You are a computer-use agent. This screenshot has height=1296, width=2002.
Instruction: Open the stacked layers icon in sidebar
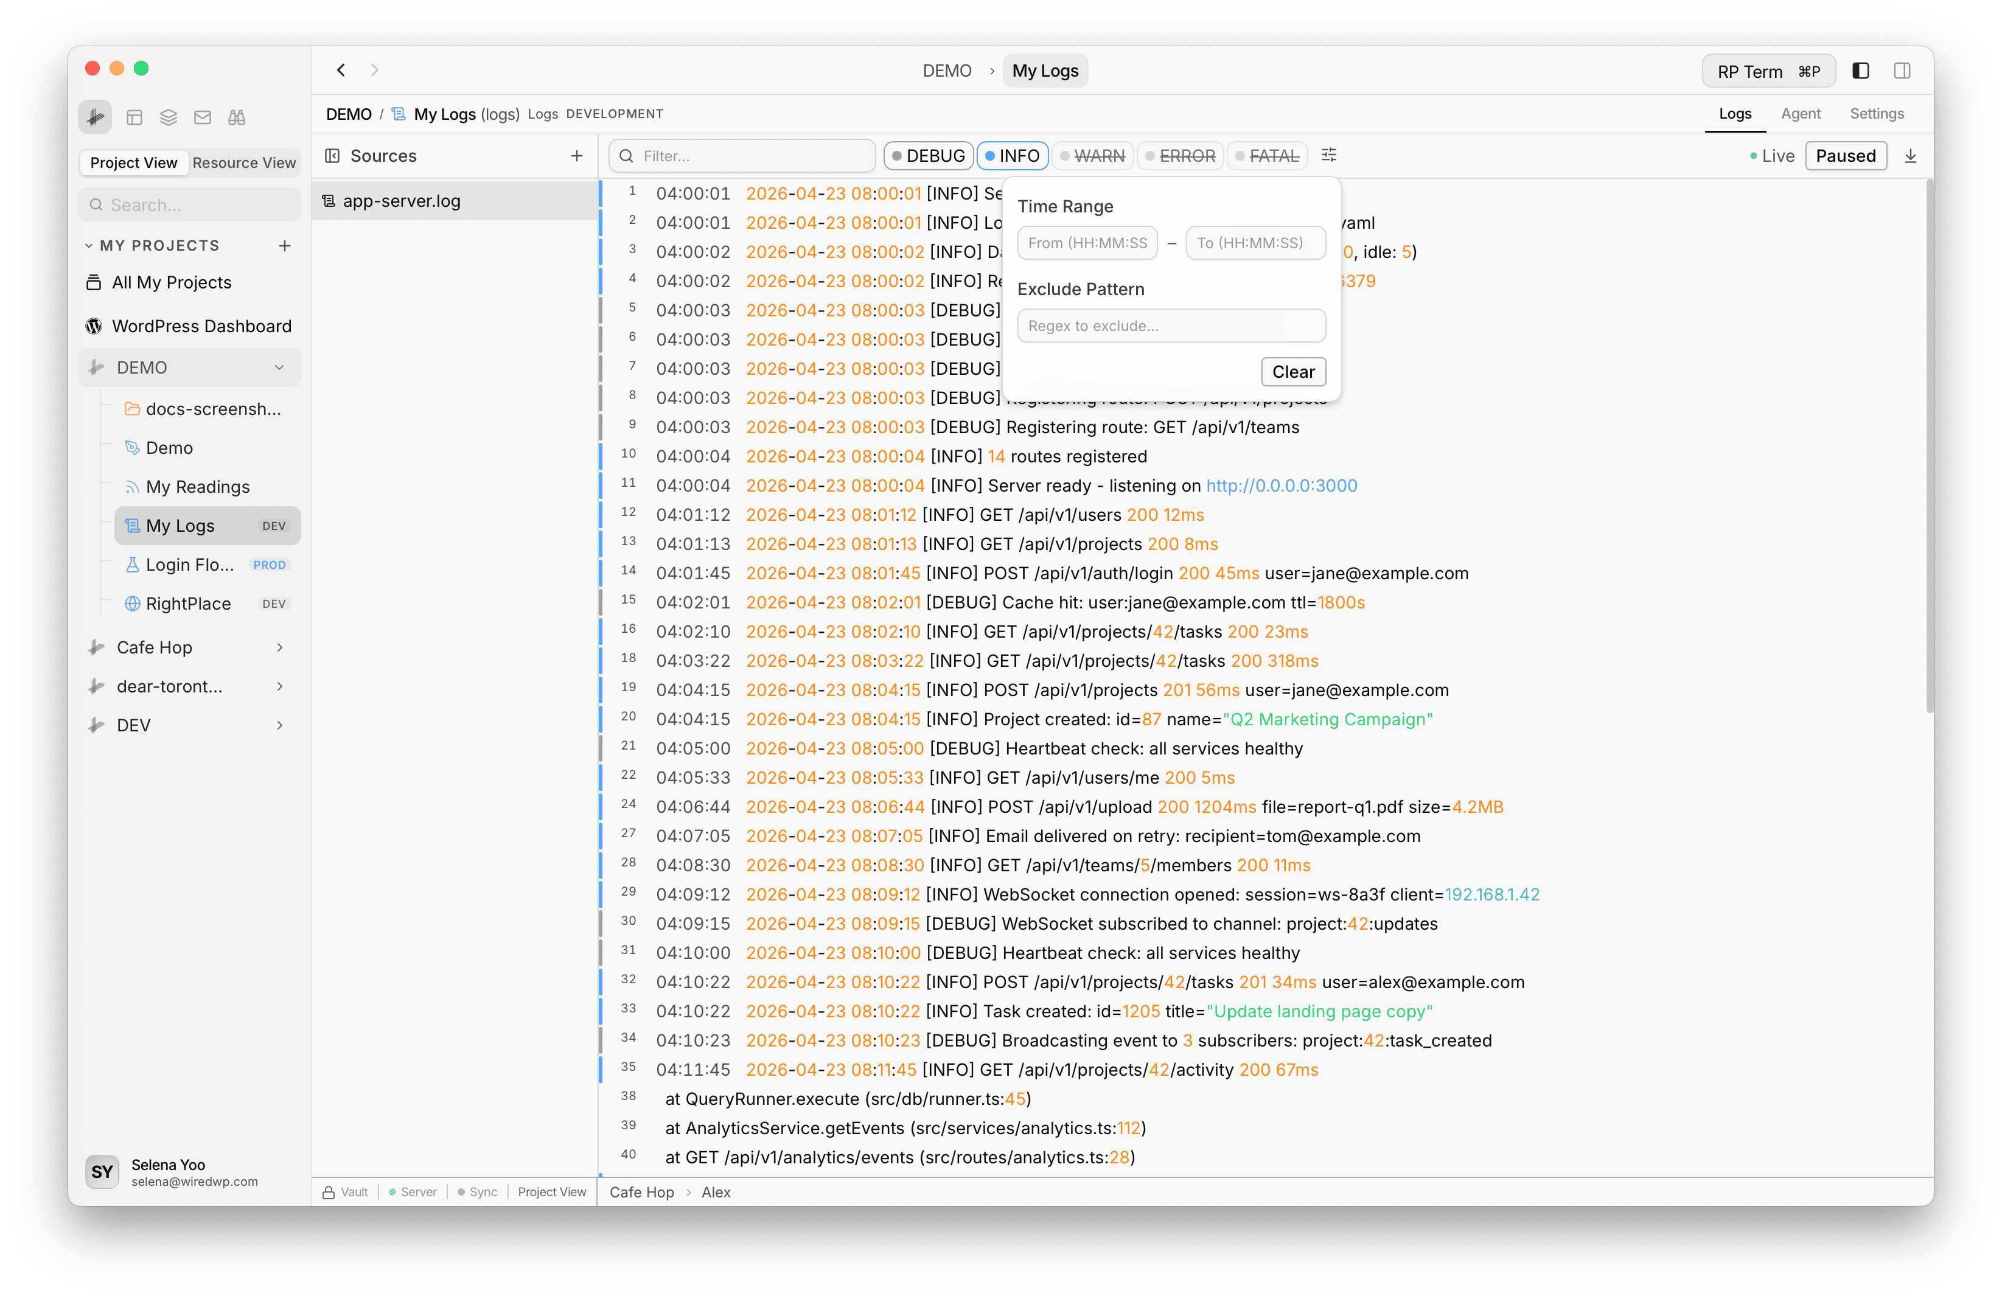168,118
